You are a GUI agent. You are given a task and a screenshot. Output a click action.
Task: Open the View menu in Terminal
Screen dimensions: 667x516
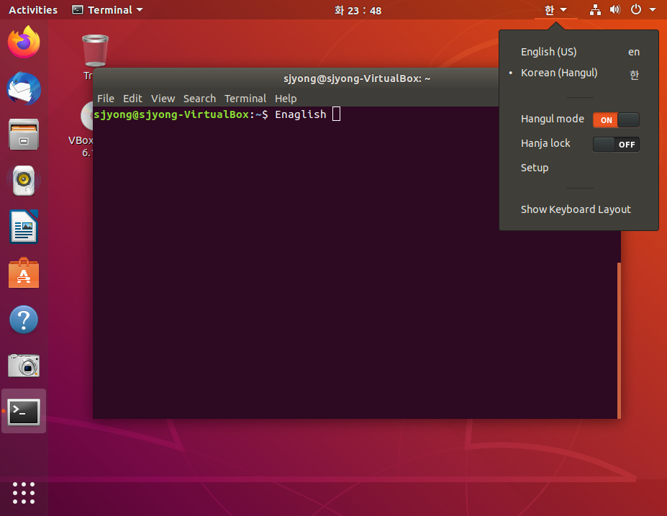(x=163, y=99)
